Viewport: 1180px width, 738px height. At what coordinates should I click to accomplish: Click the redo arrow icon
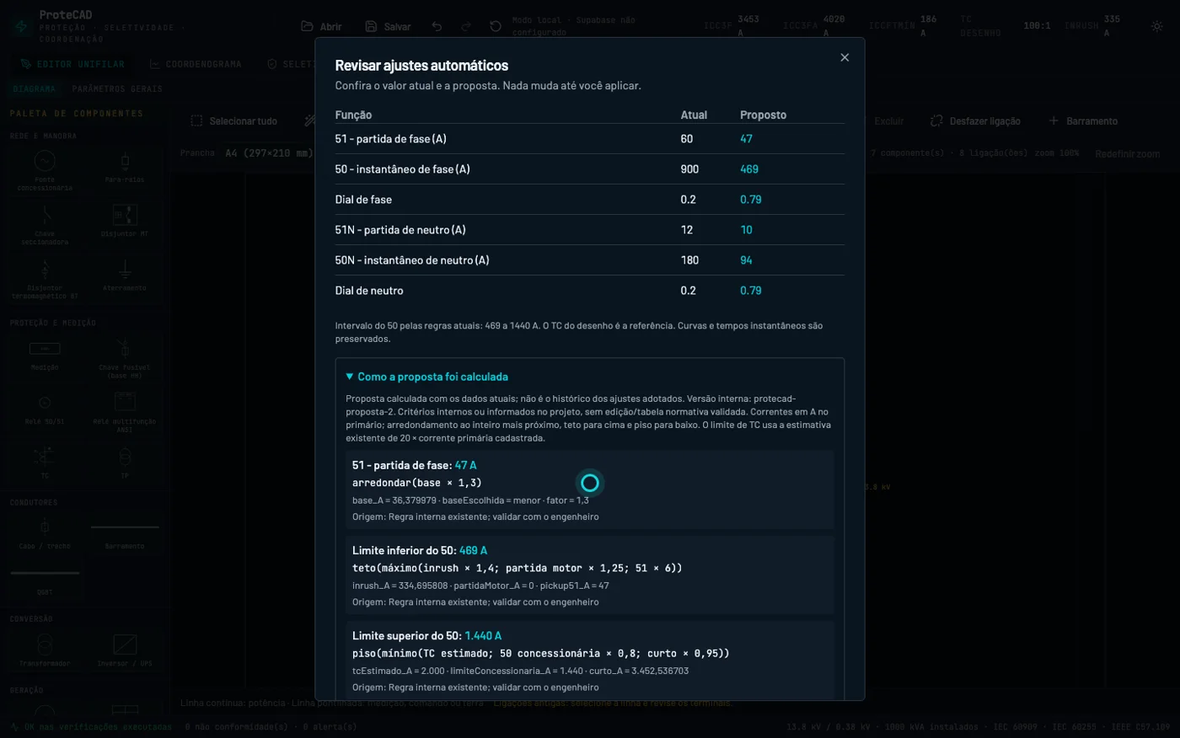click(466, 26)
